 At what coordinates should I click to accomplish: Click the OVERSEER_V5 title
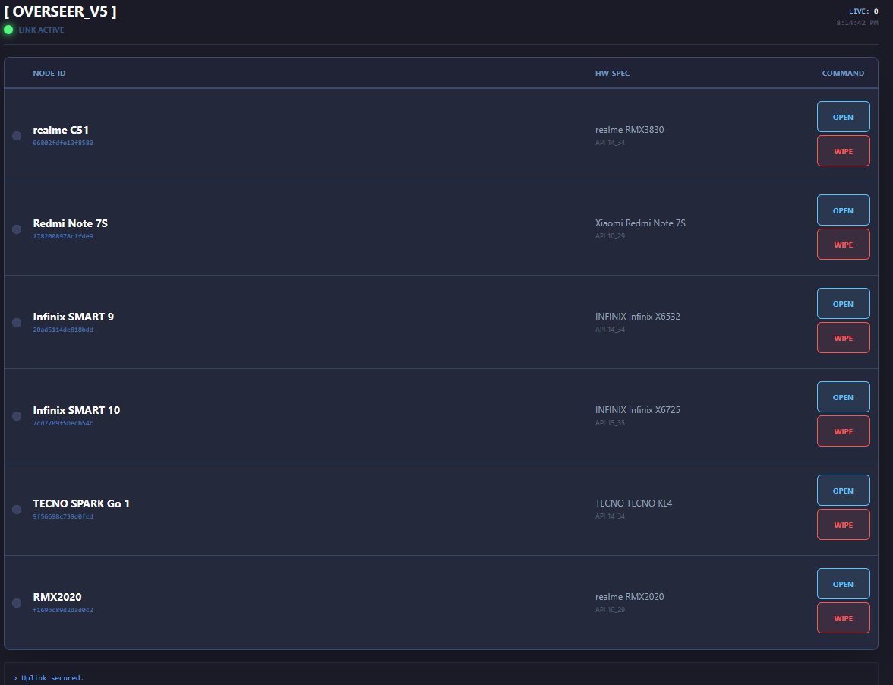click(61, 12)
